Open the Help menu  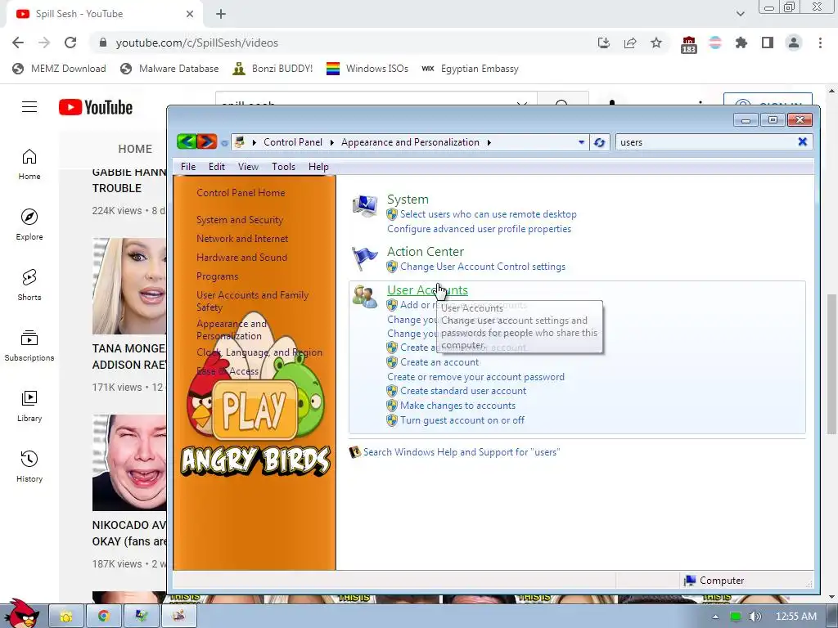click(318, 167)
